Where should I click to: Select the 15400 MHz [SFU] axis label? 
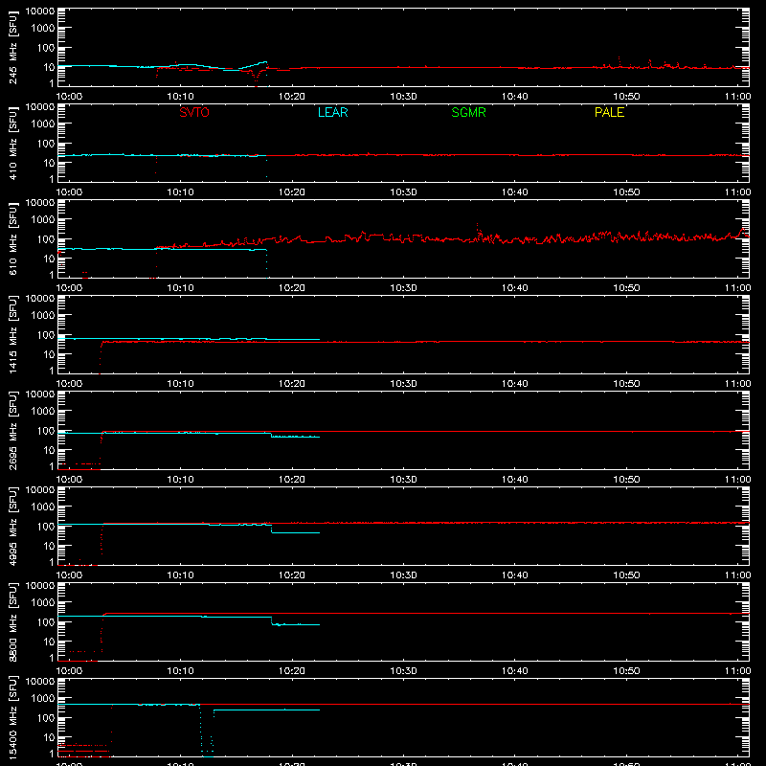click(x=12, y=717)
